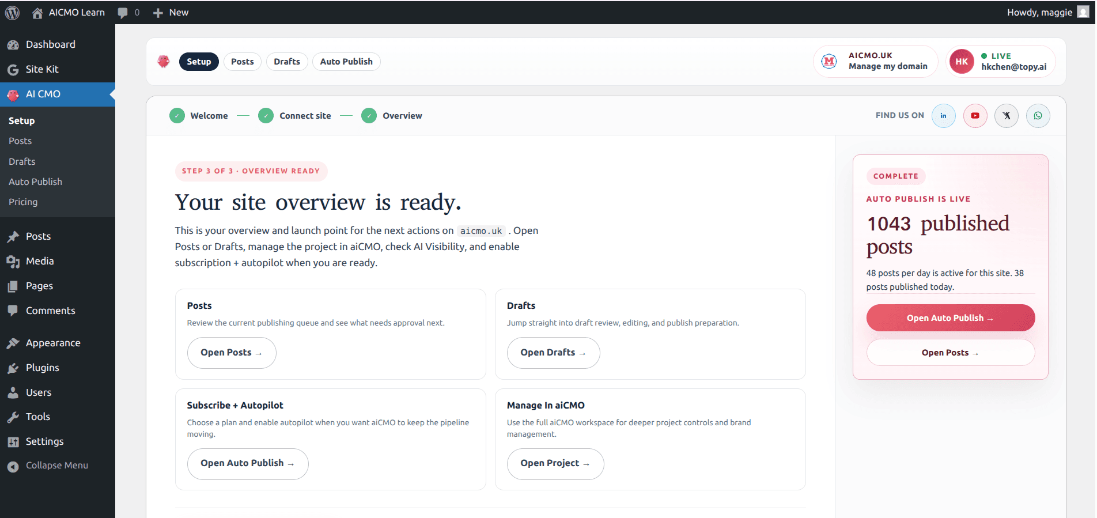Open the Pages menu
Viewport: 1097px width, 518px height.
coord(58,286)
